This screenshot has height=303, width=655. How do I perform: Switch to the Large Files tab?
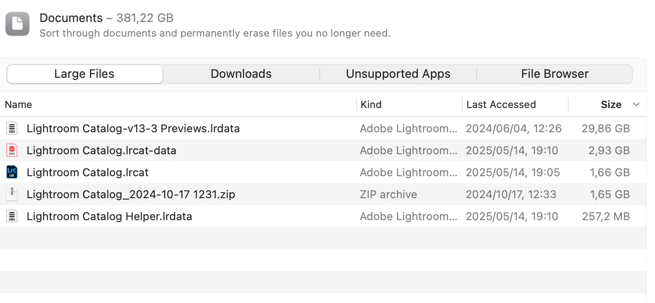(x=84, y=74)
